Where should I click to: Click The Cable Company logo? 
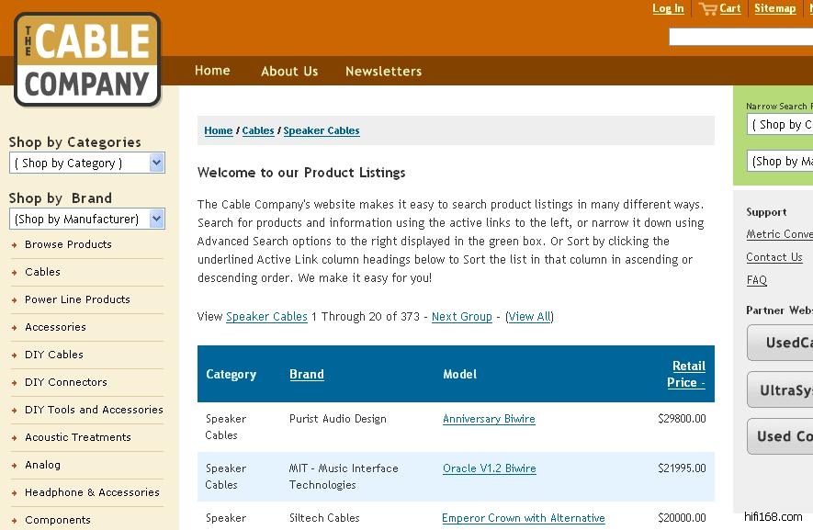(x=87, y=60)
